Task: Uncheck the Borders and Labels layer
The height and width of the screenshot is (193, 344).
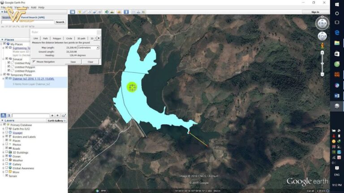Action: (7, 136)
